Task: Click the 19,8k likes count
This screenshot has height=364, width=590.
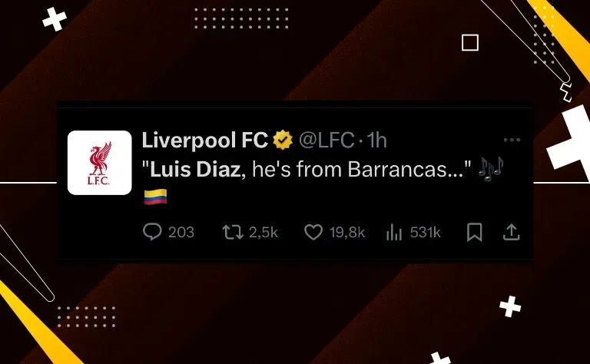Action: point(347,233)
